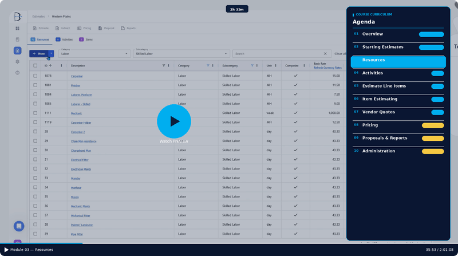Tick the select-all header checkbox
Screen dimensions: 458x256
coord(35,66)
